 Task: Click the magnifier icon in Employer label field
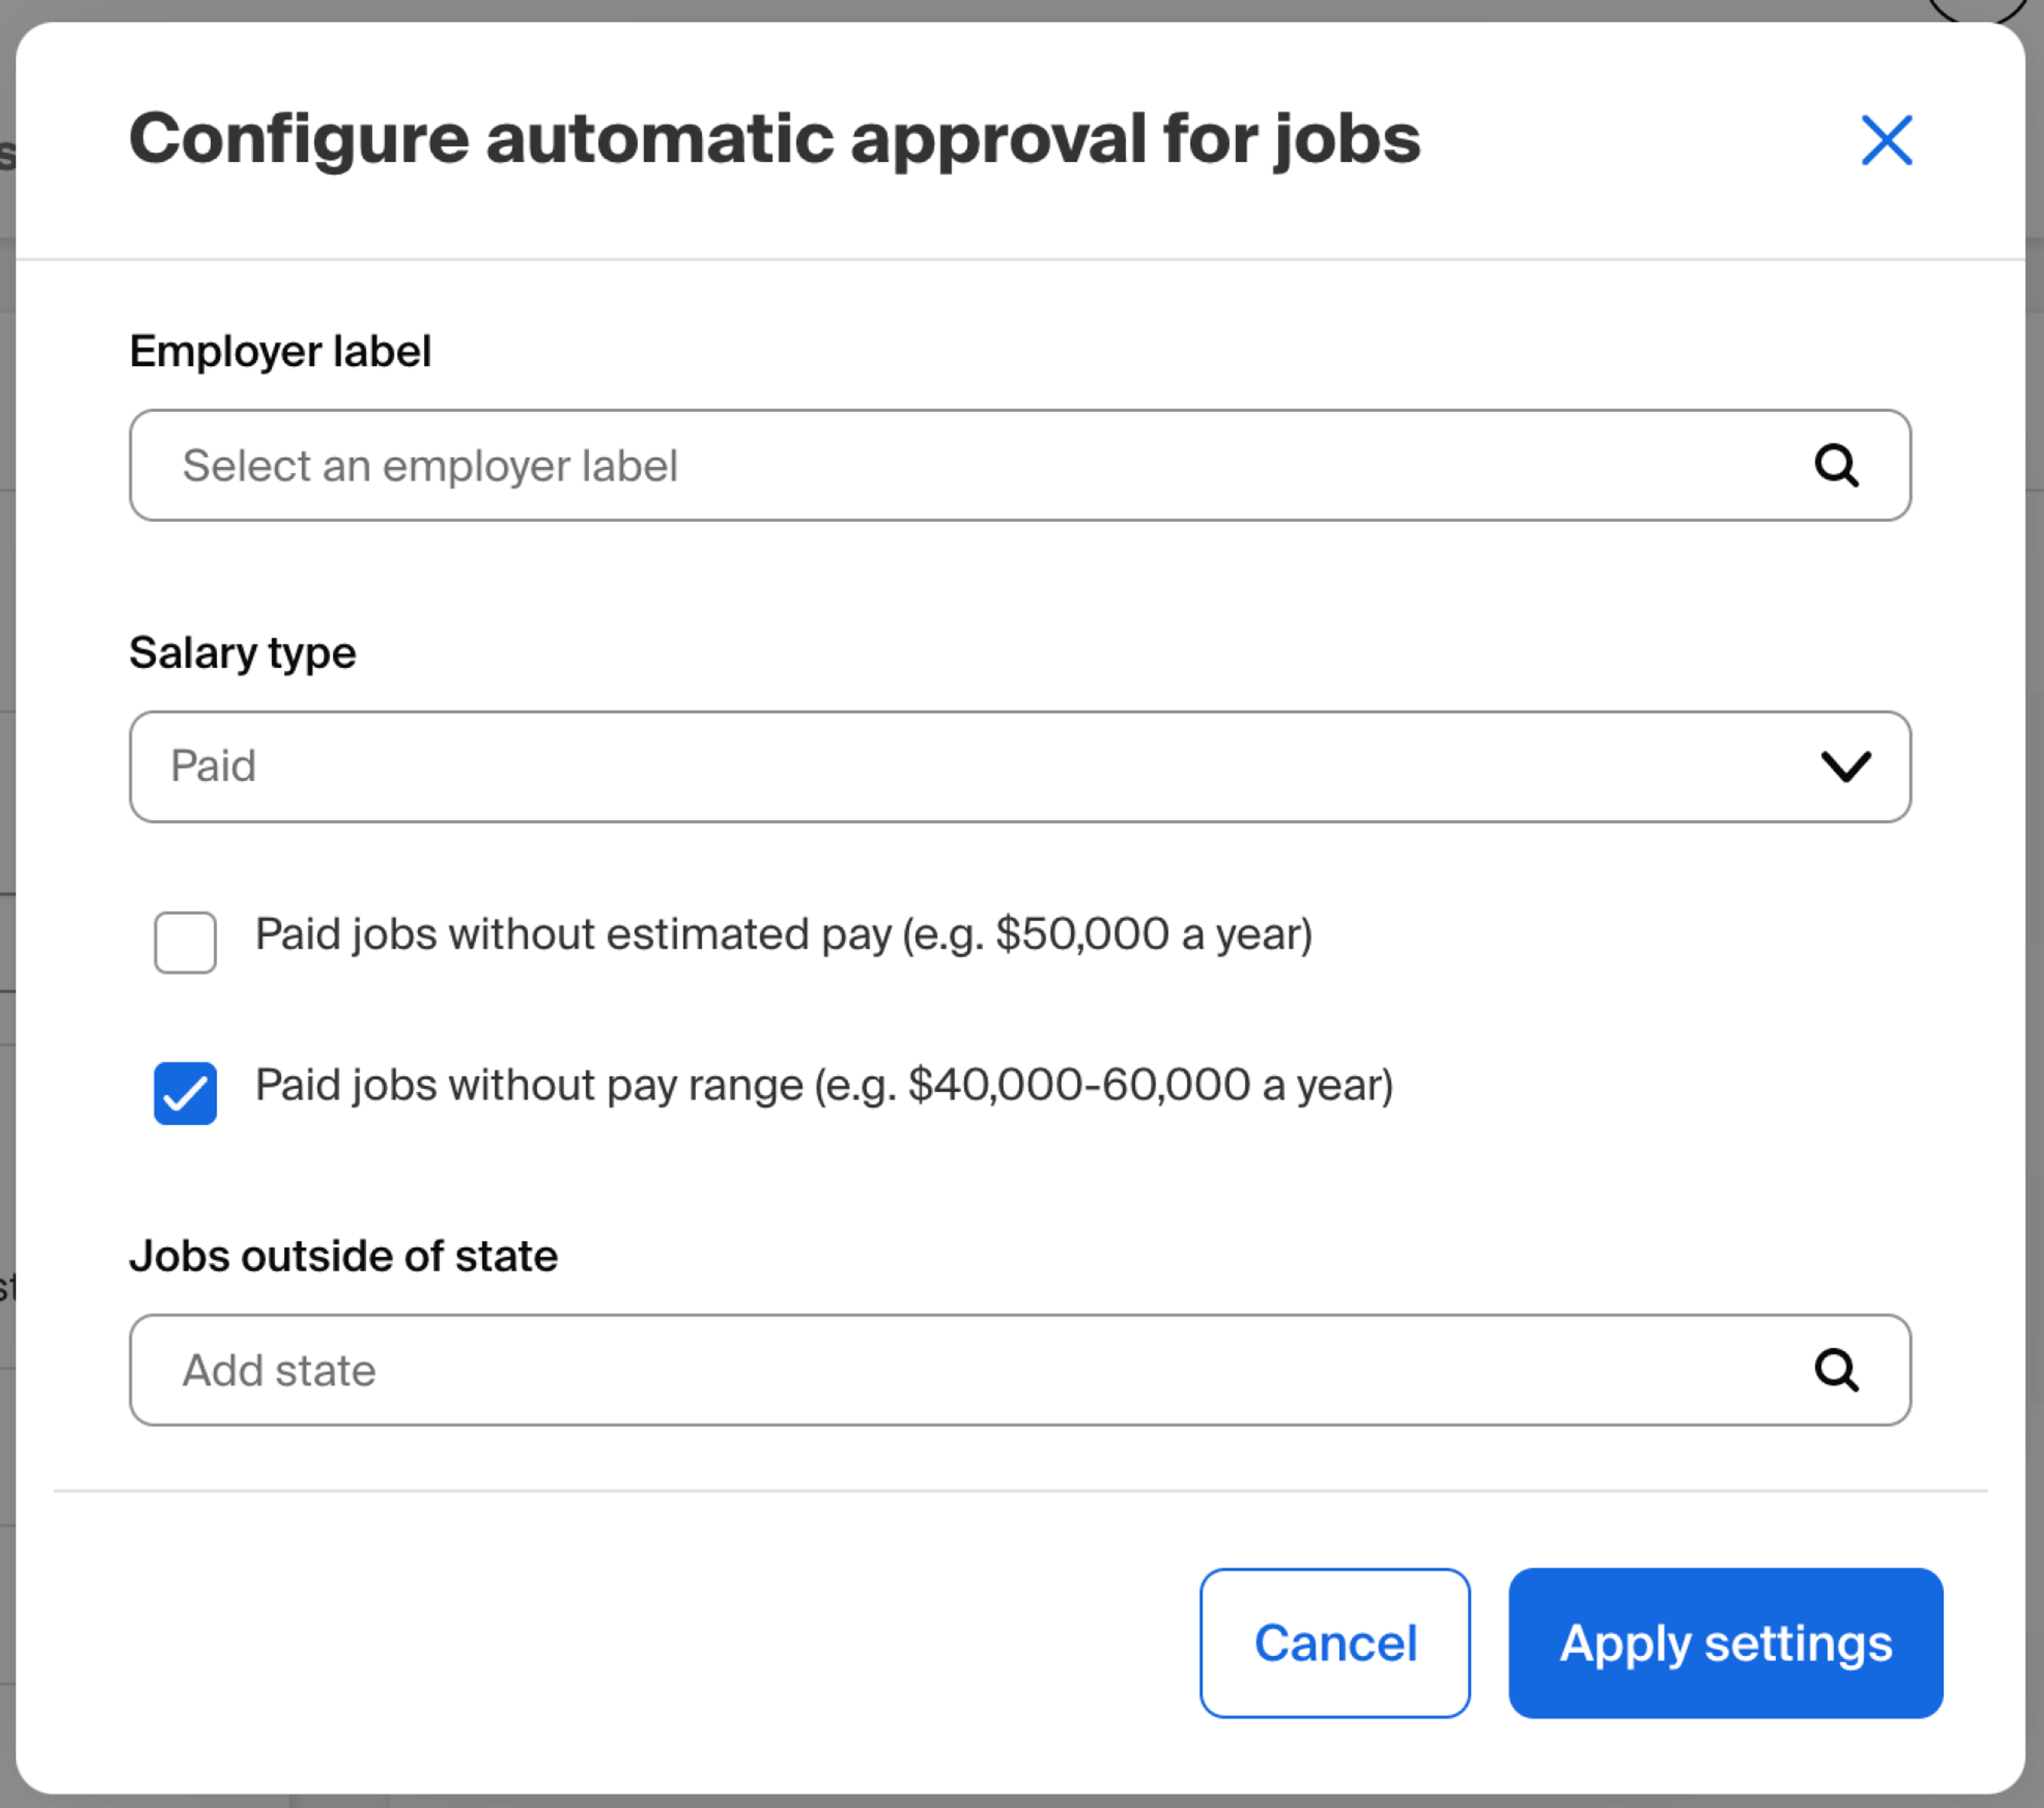click(x=1836, y=466)
